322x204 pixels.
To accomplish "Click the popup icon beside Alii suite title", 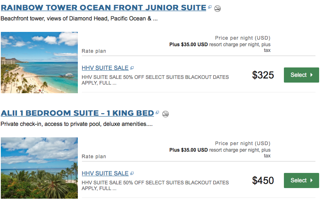I will pyautogui.click(x=158, y=112).
